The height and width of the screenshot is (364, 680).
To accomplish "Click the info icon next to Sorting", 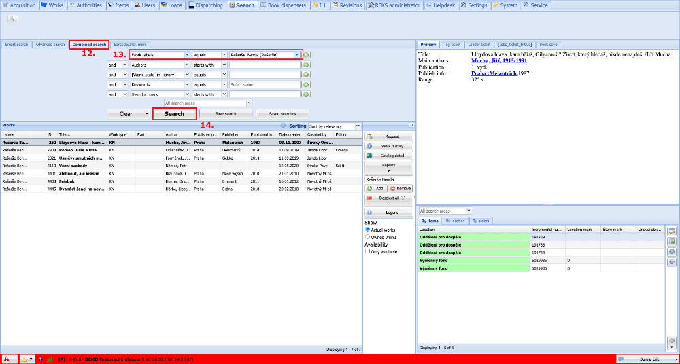I will [x=283, y=126].
